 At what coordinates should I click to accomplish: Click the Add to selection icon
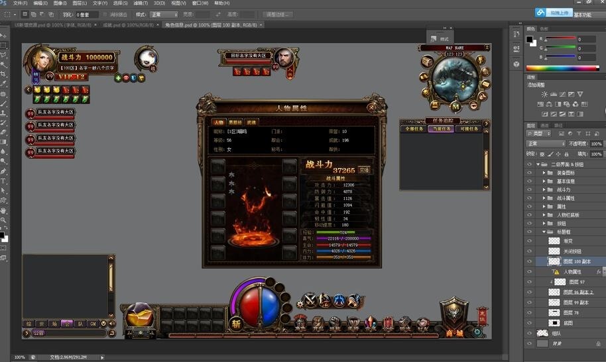(34, 15)
